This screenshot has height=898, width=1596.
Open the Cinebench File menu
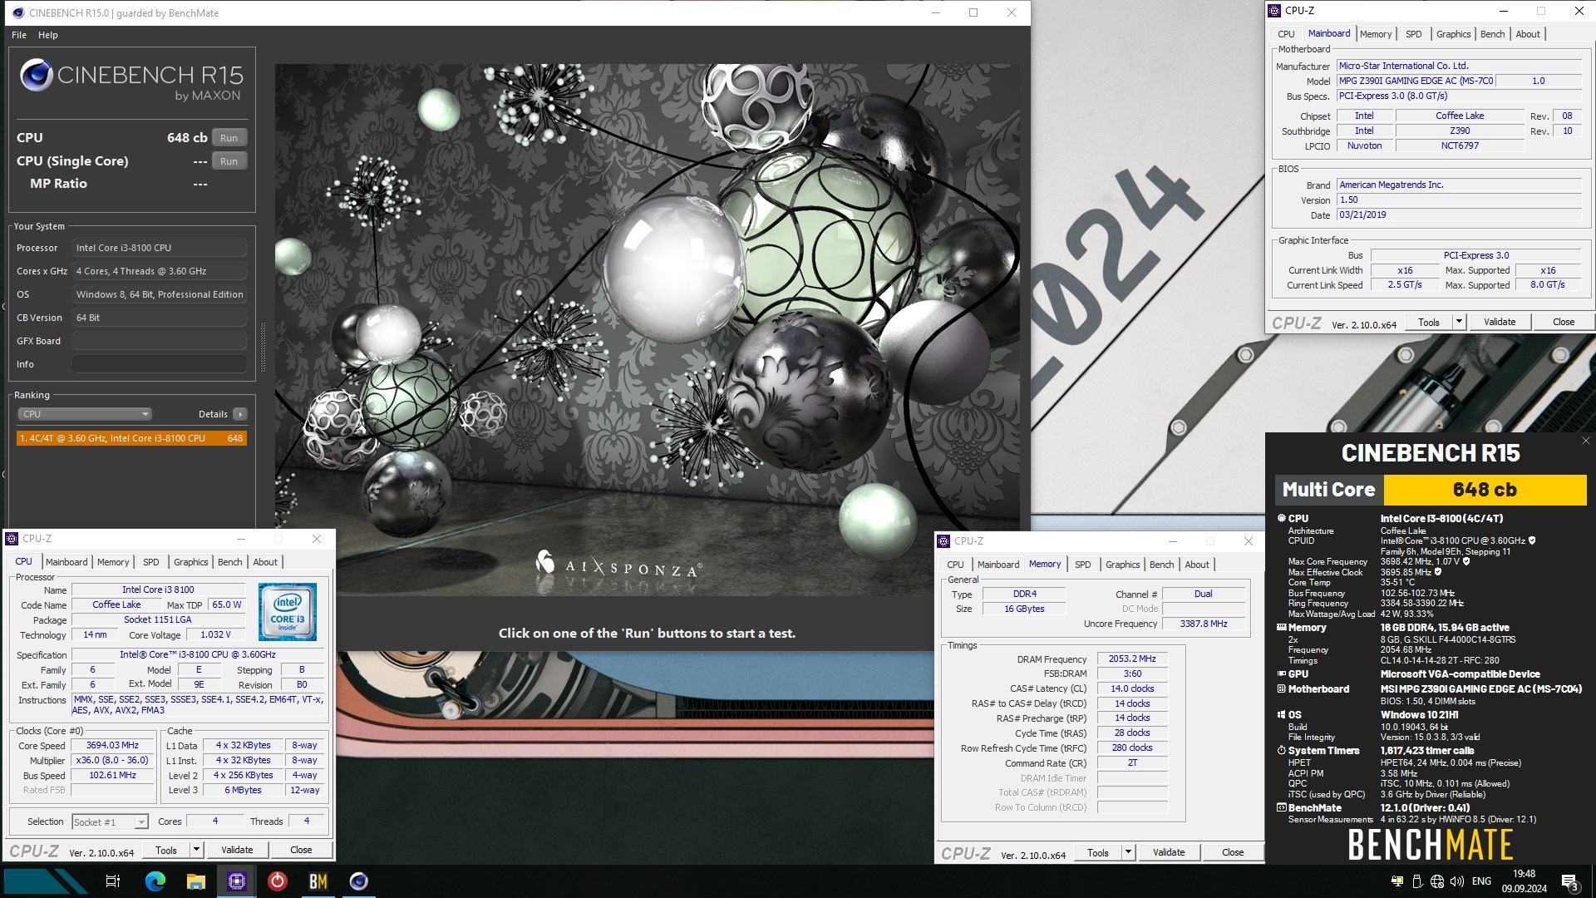(x=19, y=35)
